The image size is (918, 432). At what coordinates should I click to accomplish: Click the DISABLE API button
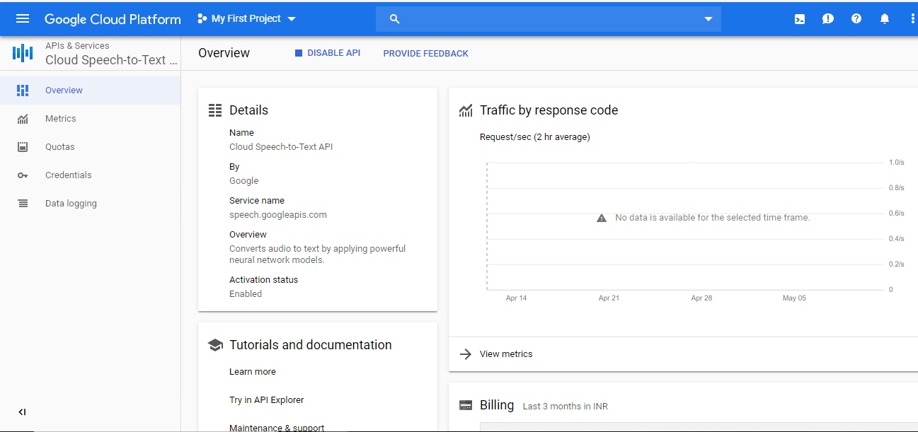pyautogui.click(x=328, y=53)
